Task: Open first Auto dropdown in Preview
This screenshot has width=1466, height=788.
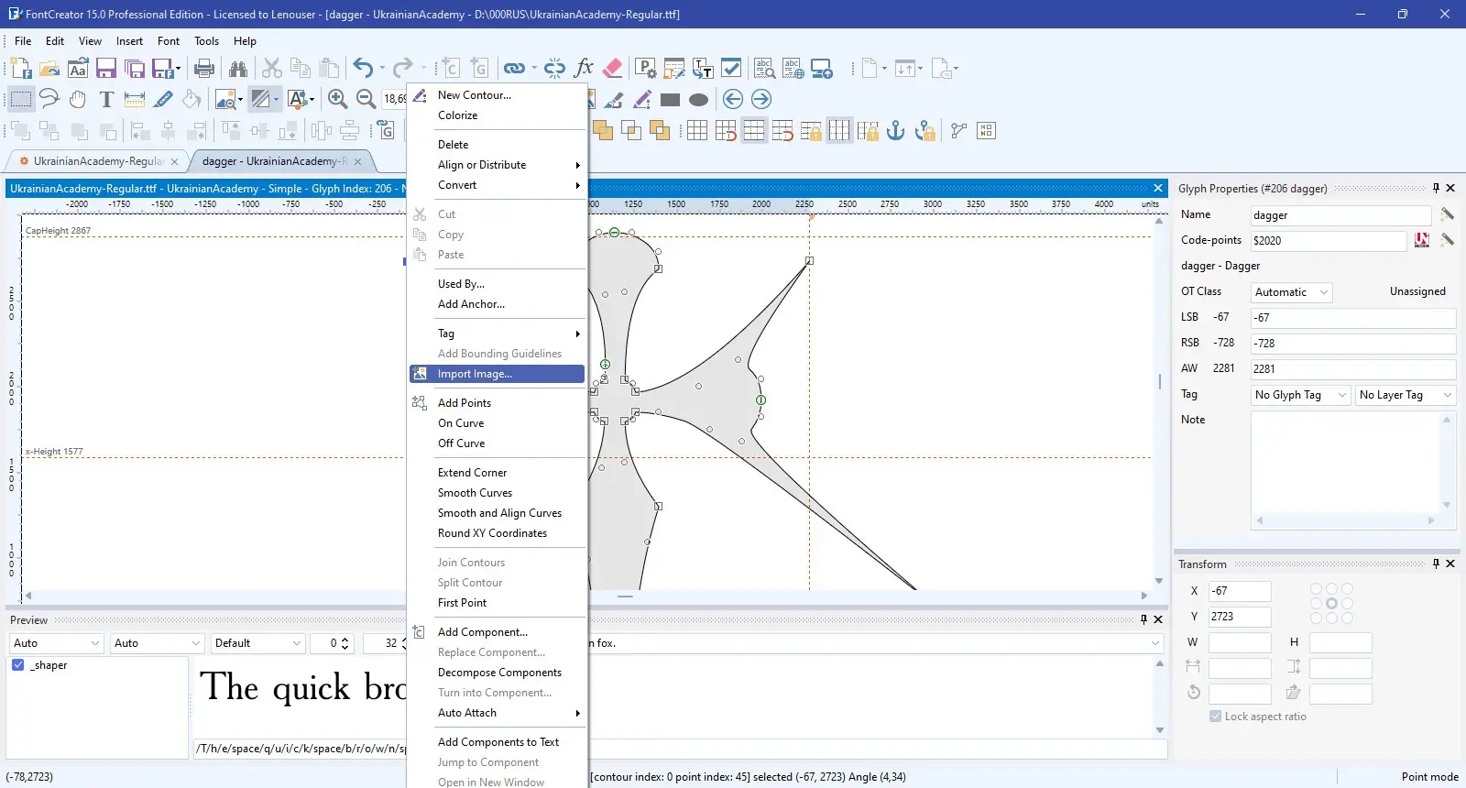Action: pos(56,643)
